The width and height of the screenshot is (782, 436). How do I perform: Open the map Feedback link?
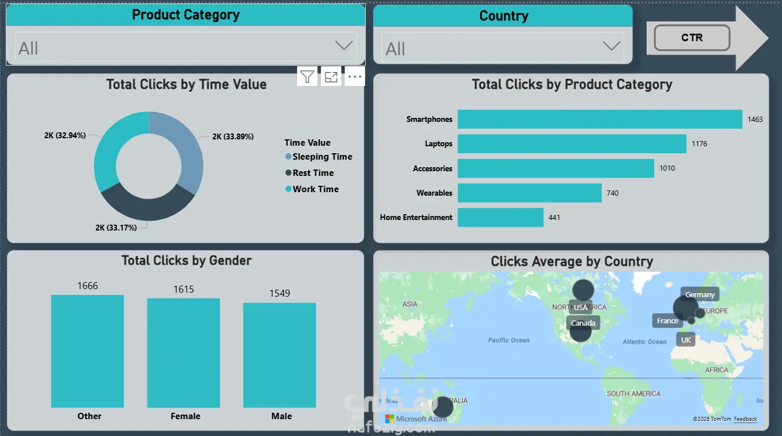pos(745,419)
